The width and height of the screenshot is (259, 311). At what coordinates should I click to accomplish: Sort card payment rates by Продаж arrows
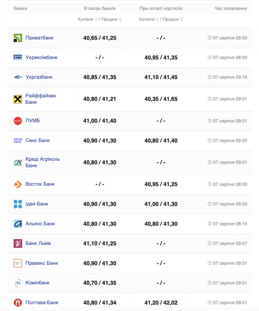point(182,19)
